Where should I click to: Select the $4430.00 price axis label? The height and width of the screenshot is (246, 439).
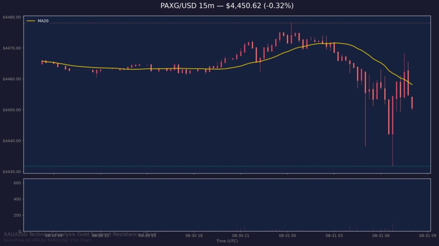point(12,172)
